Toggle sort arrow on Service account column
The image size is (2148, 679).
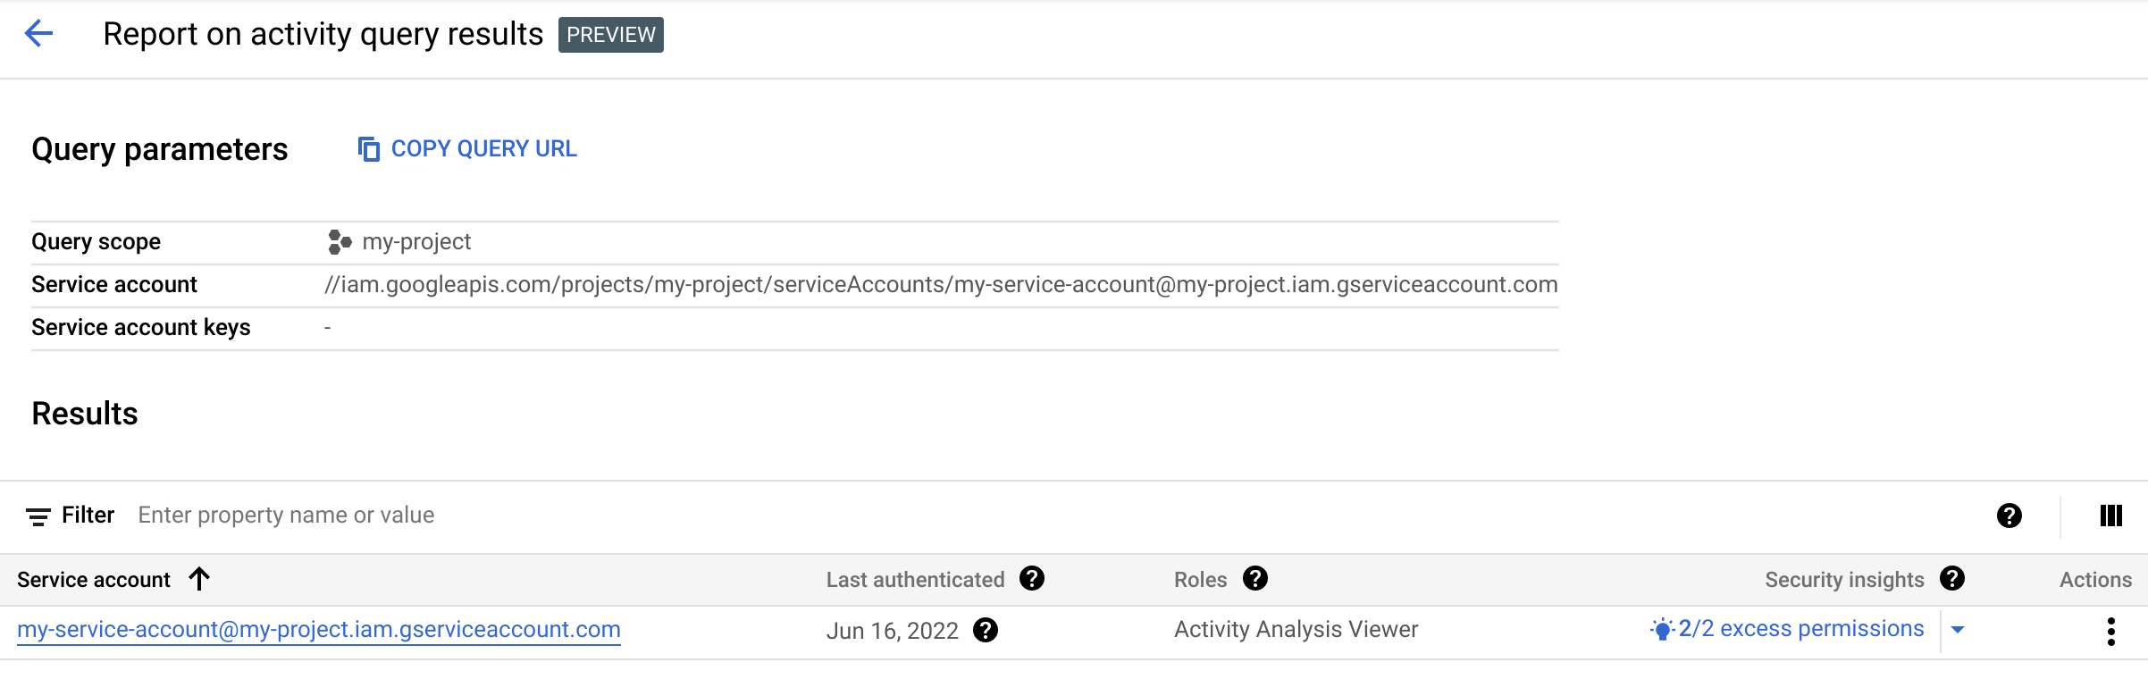coord(199,579)
